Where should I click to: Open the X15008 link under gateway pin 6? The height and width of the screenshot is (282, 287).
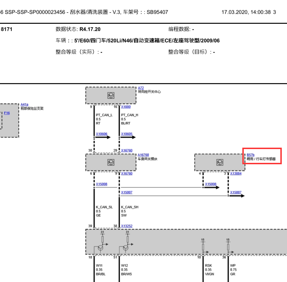(x=102, y=184)
